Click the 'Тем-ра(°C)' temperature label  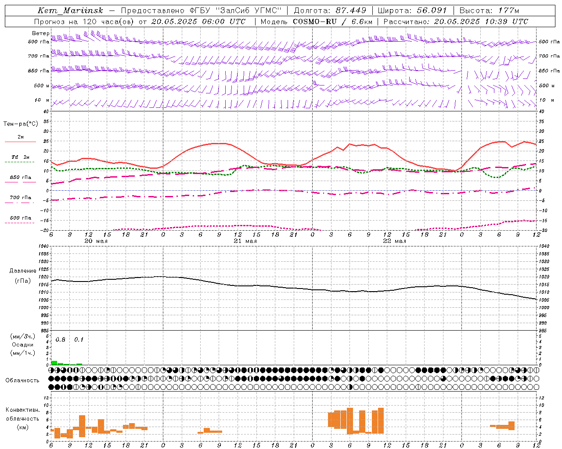(21, 124)
